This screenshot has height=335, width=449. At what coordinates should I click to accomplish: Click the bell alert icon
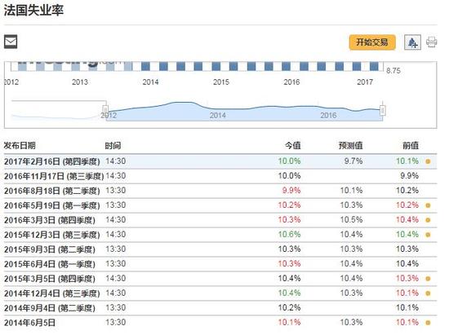pyautogui.click(x=412, y=42)
